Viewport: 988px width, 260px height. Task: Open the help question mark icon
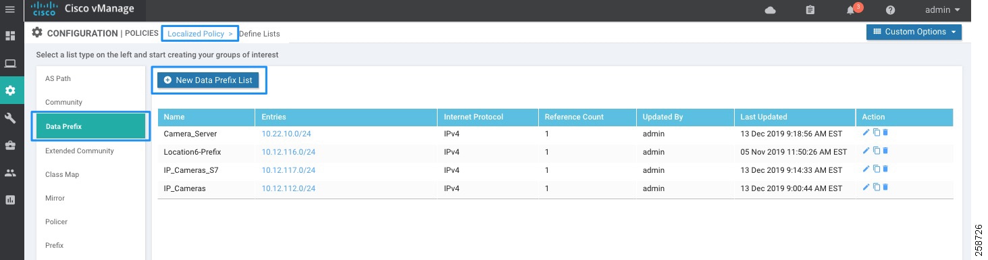[890, 10]
